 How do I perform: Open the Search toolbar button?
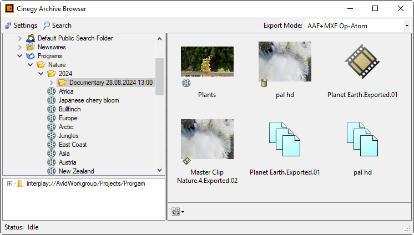tap(57, 25)
